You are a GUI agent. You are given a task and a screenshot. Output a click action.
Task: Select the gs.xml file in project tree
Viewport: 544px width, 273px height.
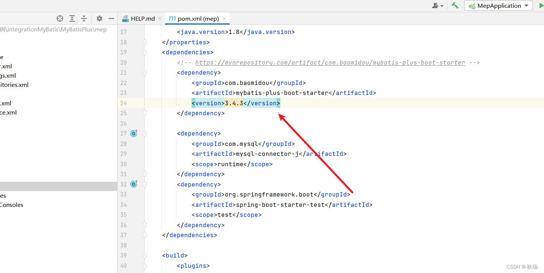click(x=8, y=76)
